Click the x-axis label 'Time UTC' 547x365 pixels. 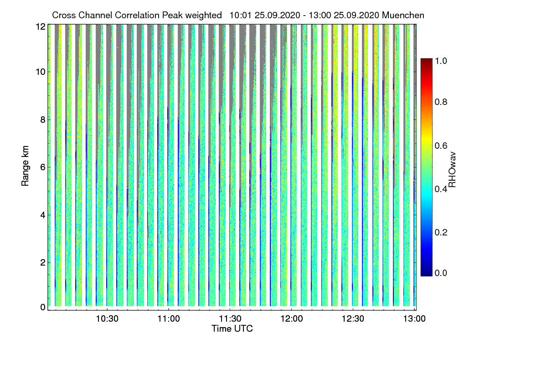[x=232, y=328]
